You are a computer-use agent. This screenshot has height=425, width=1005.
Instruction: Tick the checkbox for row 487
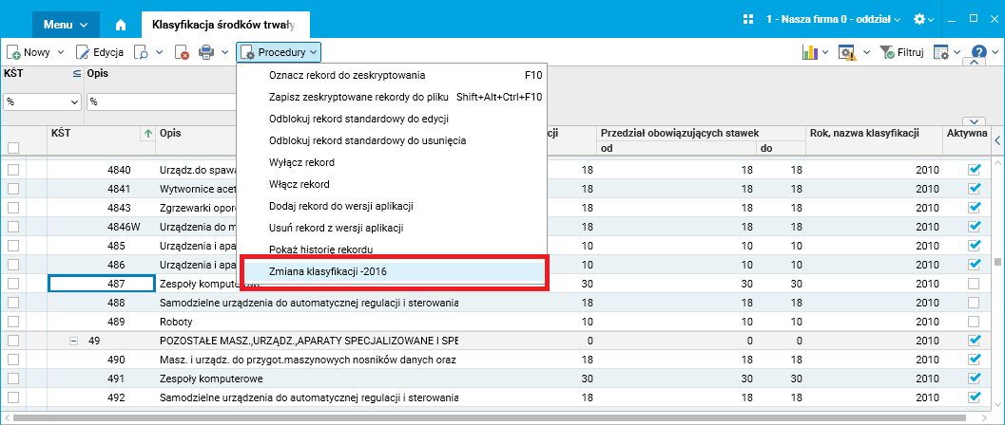coord(13,284)
